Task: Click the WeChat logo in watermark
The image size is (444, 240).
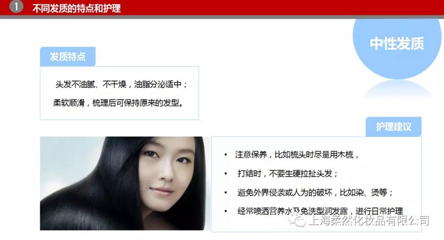Action: pyautogui.click(x=297, y=220)
